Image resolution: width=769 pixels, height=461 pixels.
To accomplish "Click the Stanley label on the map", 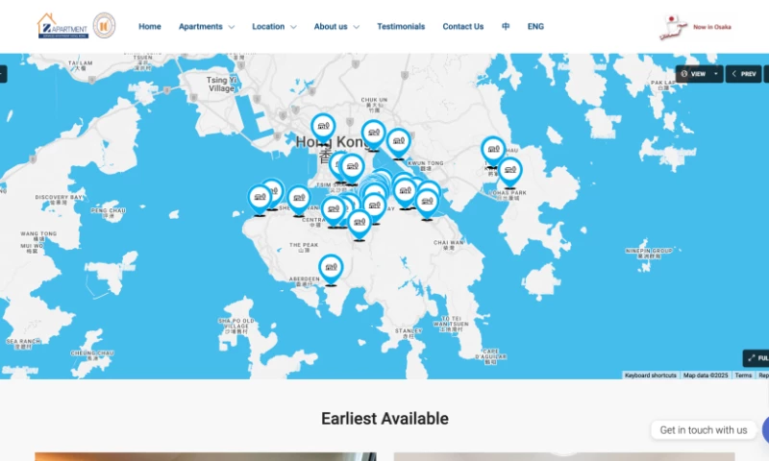I will click(x=408, y=333).
